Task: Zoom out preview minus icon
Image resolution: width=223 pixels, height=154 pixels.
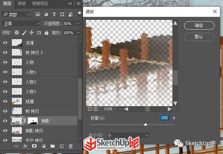Action: pyautogui.click(x=90, y=109)
